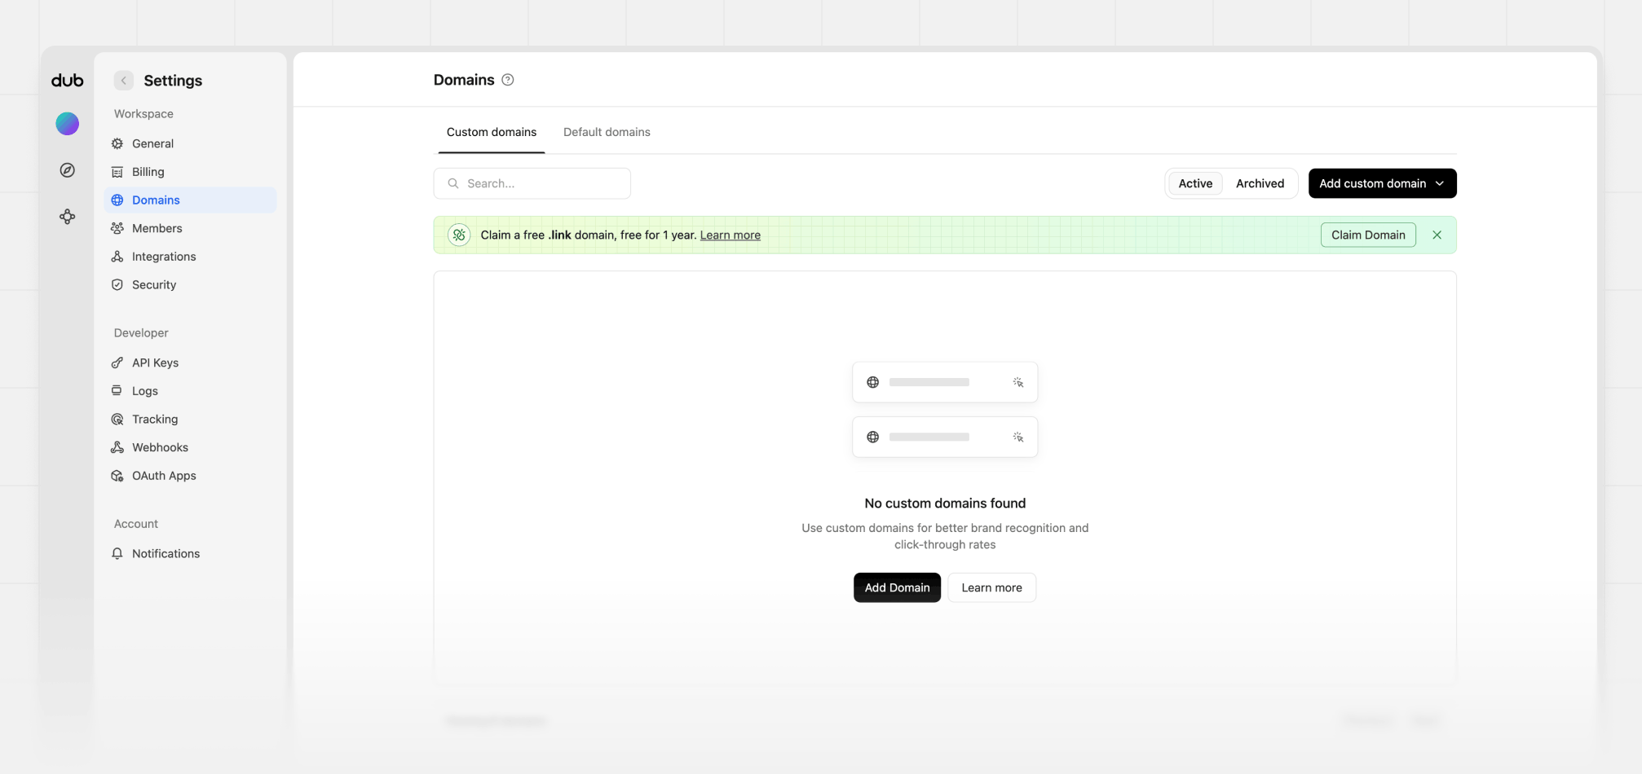Click Learn more button in empty state

point(991,587)
